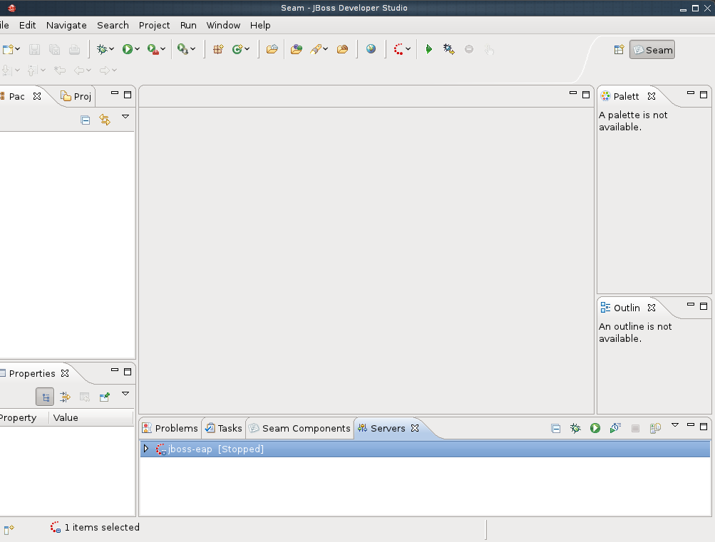This screenshot has width=715, height=542.
Task: Toggle Link with Editor in Package Explorer
Action: [105, 120]
